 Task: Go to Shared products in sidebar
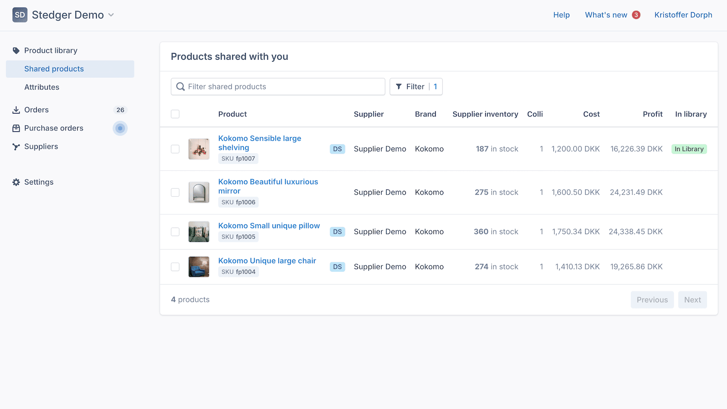click(54, 69)
